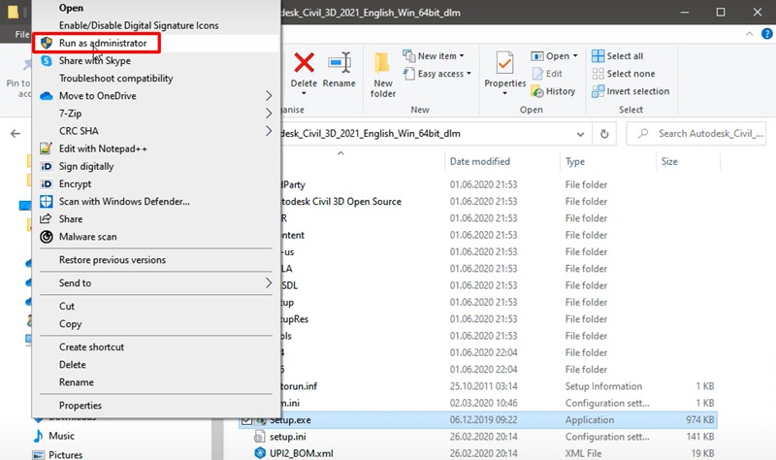Open the New item dropdown

coord(434,56)
